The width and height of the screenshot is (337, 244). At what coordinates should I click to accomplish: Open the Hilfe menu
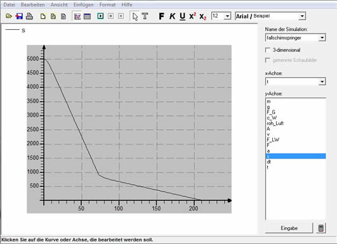coord(127,4)
